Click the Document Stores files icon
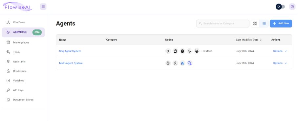Screen dimensions: 298x121 pos(8,100)
